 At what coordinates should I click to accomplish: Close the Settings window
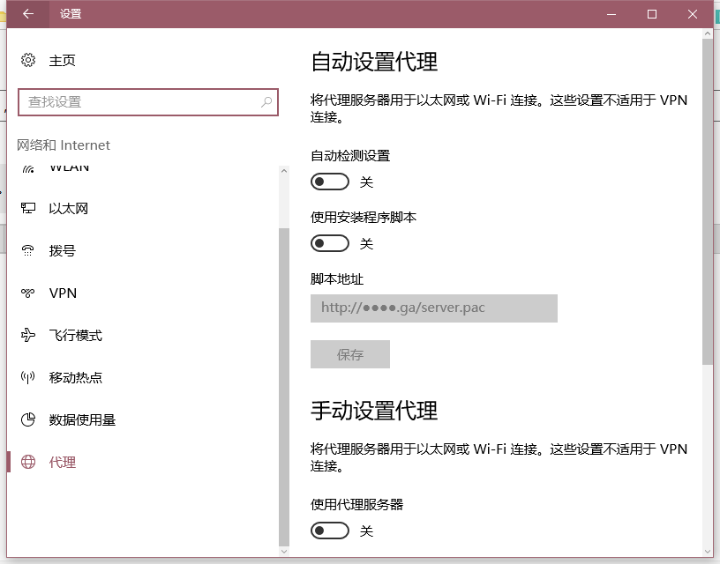693,14
